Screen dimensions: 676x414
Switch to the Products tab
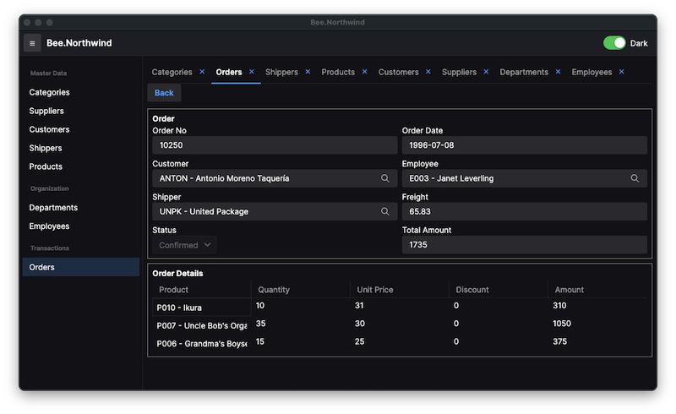(x=338, y=72)
